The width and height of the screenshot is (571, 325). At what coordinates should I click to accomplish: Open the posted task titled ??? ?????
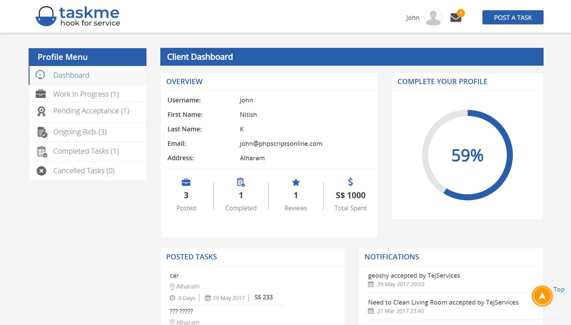181,311
